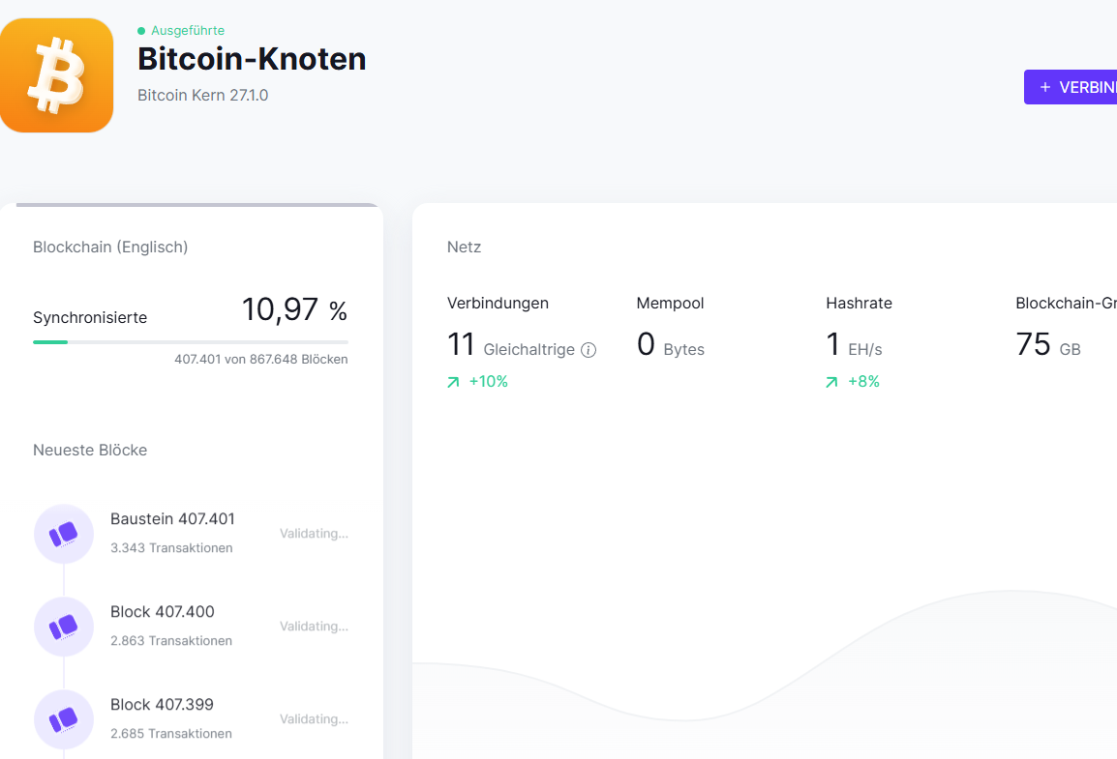
Task: Select the Neueste Blöcke section title
Action: point(90,450)
